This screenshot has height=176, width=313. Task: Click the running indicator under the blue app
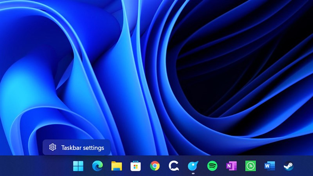pyautogui.click(x=193, y=173)
